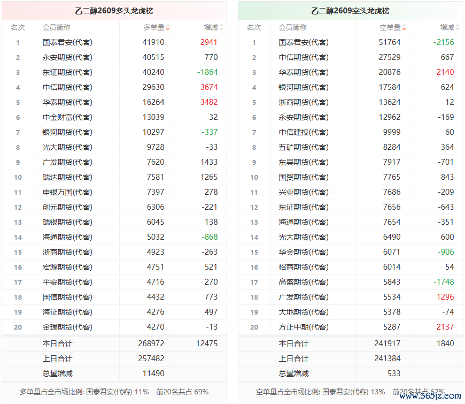Click green change value -2156
465x404 pixels.
[x=444, y=42]
